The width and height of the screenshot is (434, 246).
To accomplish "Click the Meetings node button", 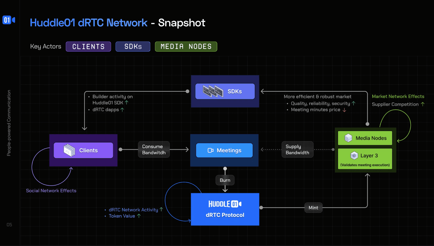I will click(x=224, y=150).
